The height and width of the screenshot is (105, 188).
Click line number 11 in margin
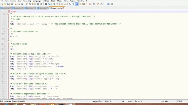click(3, 36)
